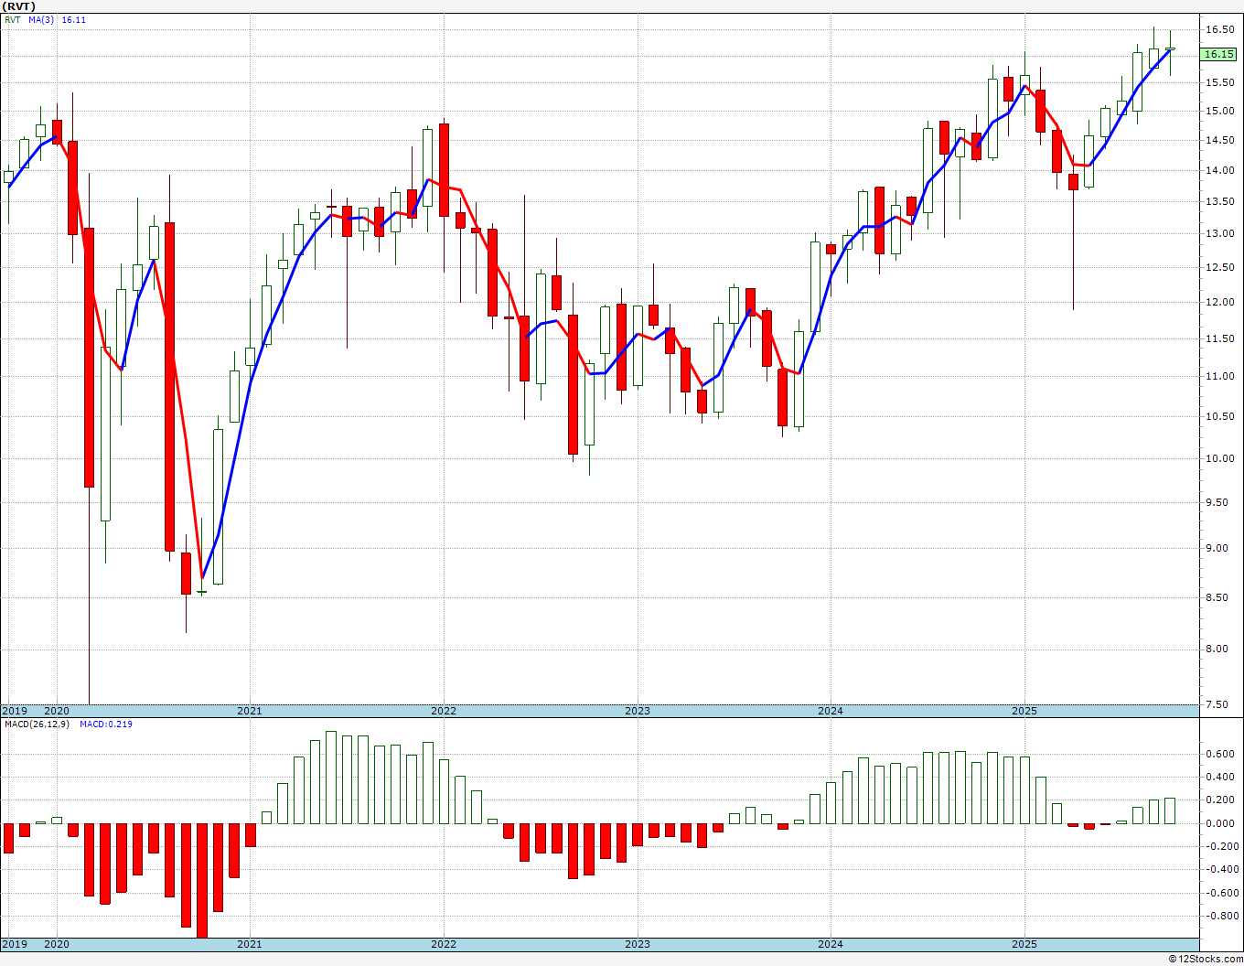Click the highlighted 16.15 current price tag

(x=1219, y=55)
